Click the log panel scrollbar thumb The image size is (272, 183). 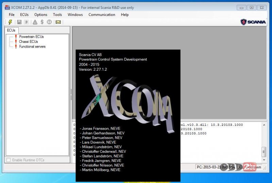pyautogui.click(x=264, y=152)
